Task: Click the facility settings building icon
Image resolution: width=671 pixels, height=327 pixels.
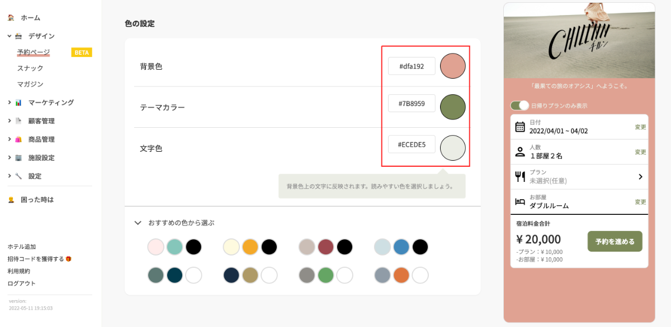Action: click(x=18, y=158)
